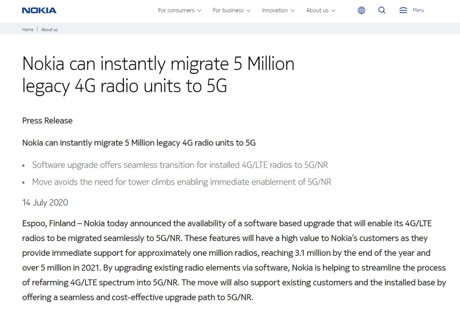The image size is (460, 309).
Task: Expand the chevron beside About us
Action: pos(333,11)
